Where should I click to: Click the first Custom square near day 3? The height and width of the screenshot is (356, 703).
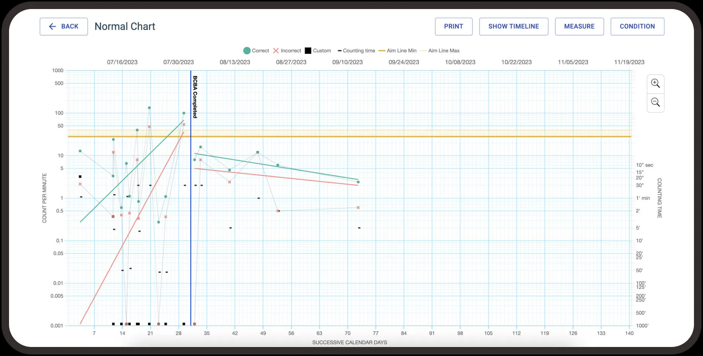(x=80, y=176)
